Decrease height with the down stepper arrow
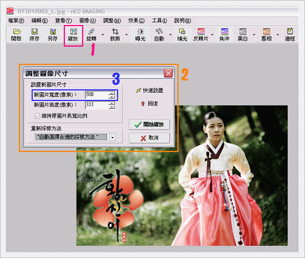The height and width of the screenshot is (258, 305). [x=112, y=107]
